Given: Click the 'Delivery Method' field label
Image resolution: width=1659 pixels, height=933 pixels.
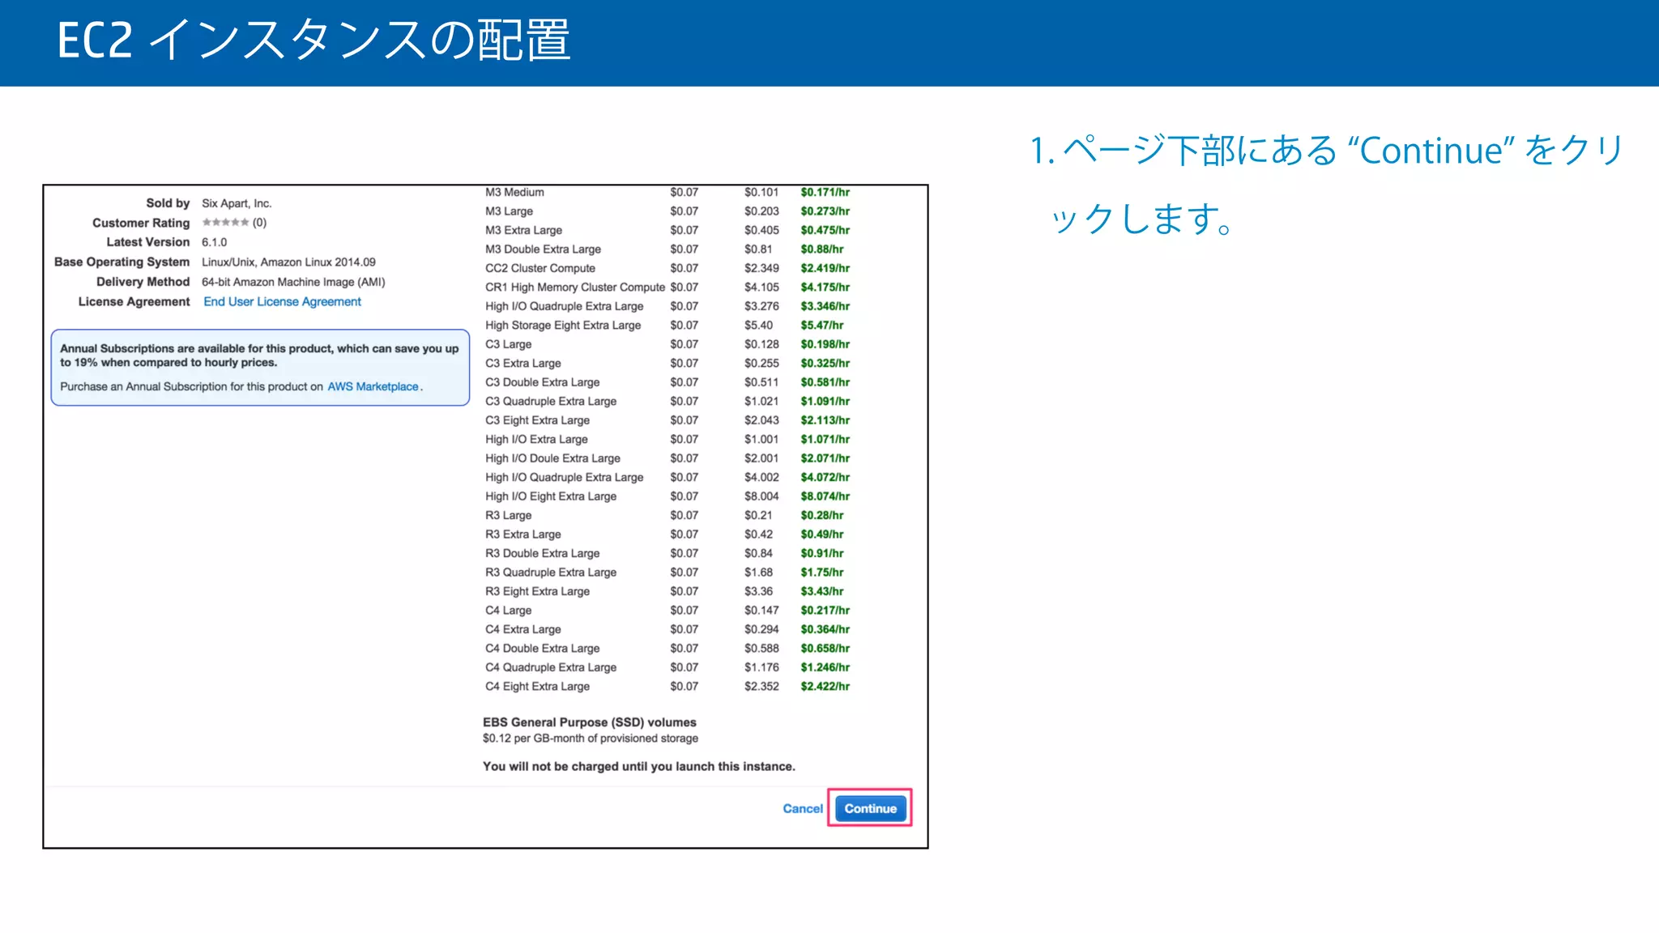Looking at the screenshot, I should point(143,282).
